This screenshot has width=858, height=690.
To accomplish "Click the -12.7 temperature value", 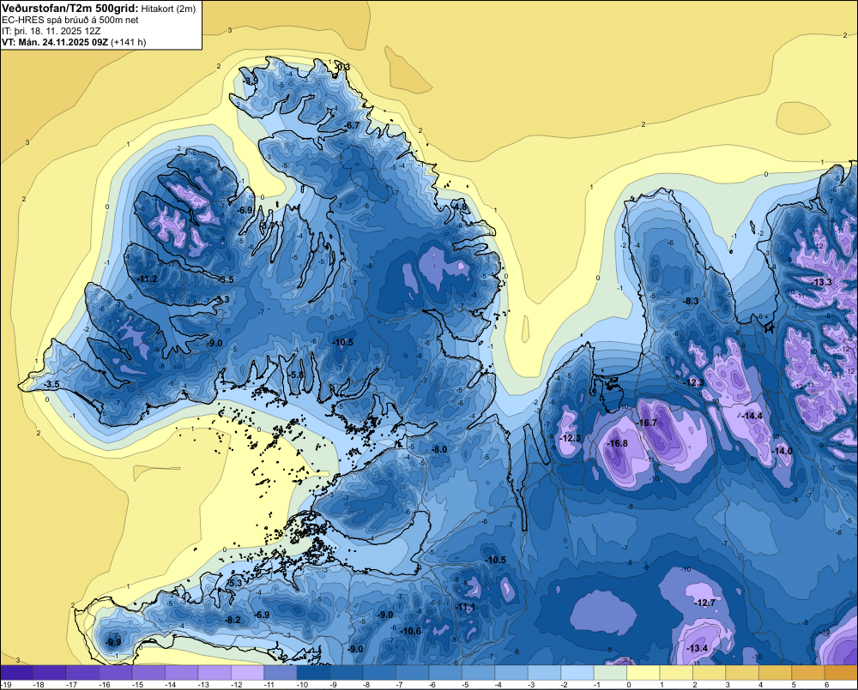I will coord(704,603).
